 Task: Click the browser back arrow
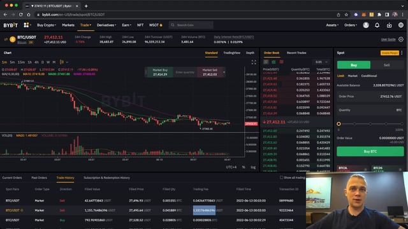[x=6, y=15]
